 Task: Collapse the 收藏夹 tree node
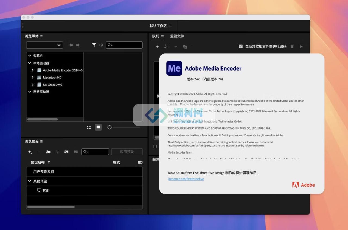[30, 56]
